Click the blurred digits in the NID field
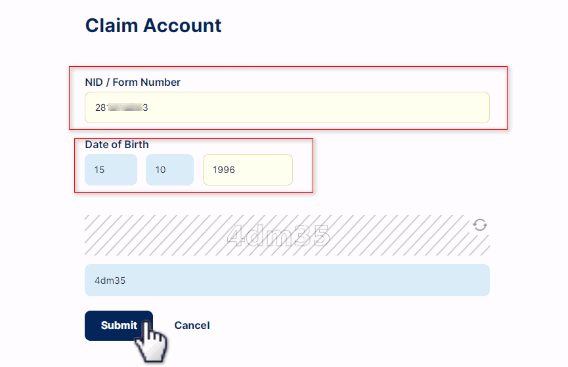Viewport: 568px width, 367px height. (124, 107)
